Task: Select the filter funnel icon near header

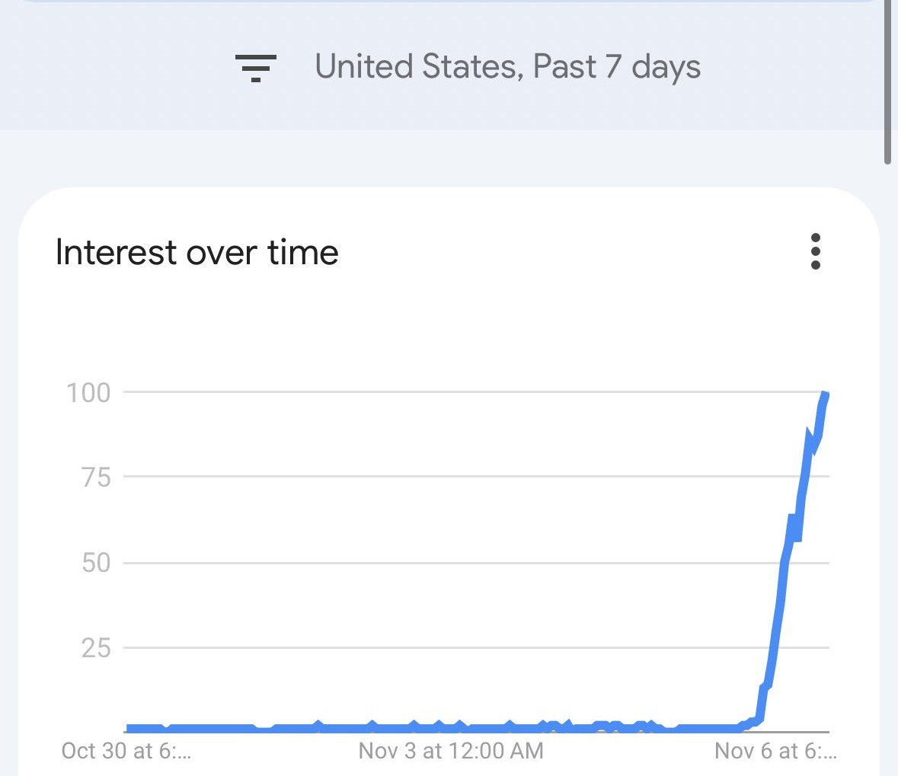Action: [x=255, y=67]
